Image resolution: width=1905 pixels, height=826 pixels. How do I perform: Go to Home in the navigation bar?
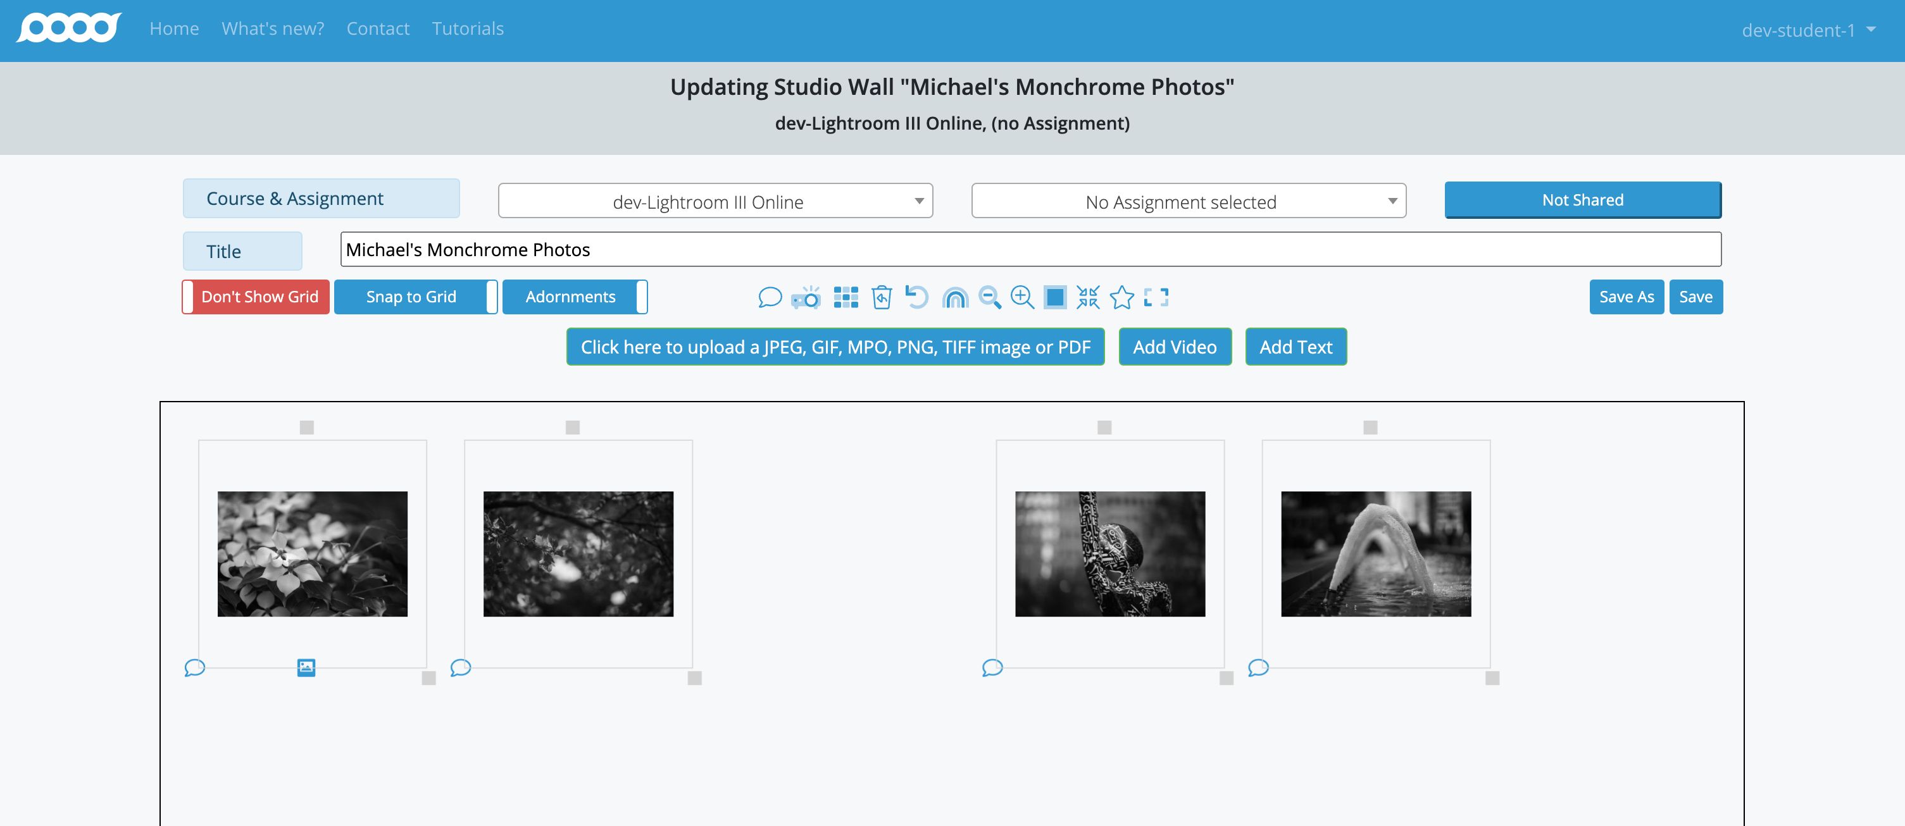click(174, 28)
